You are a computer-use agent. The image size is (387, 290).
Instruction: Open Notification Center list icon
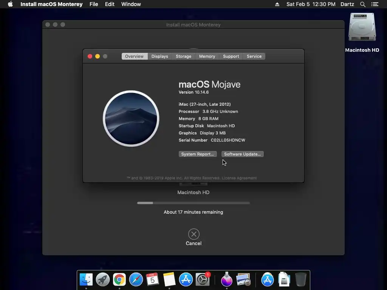(375, 4)
